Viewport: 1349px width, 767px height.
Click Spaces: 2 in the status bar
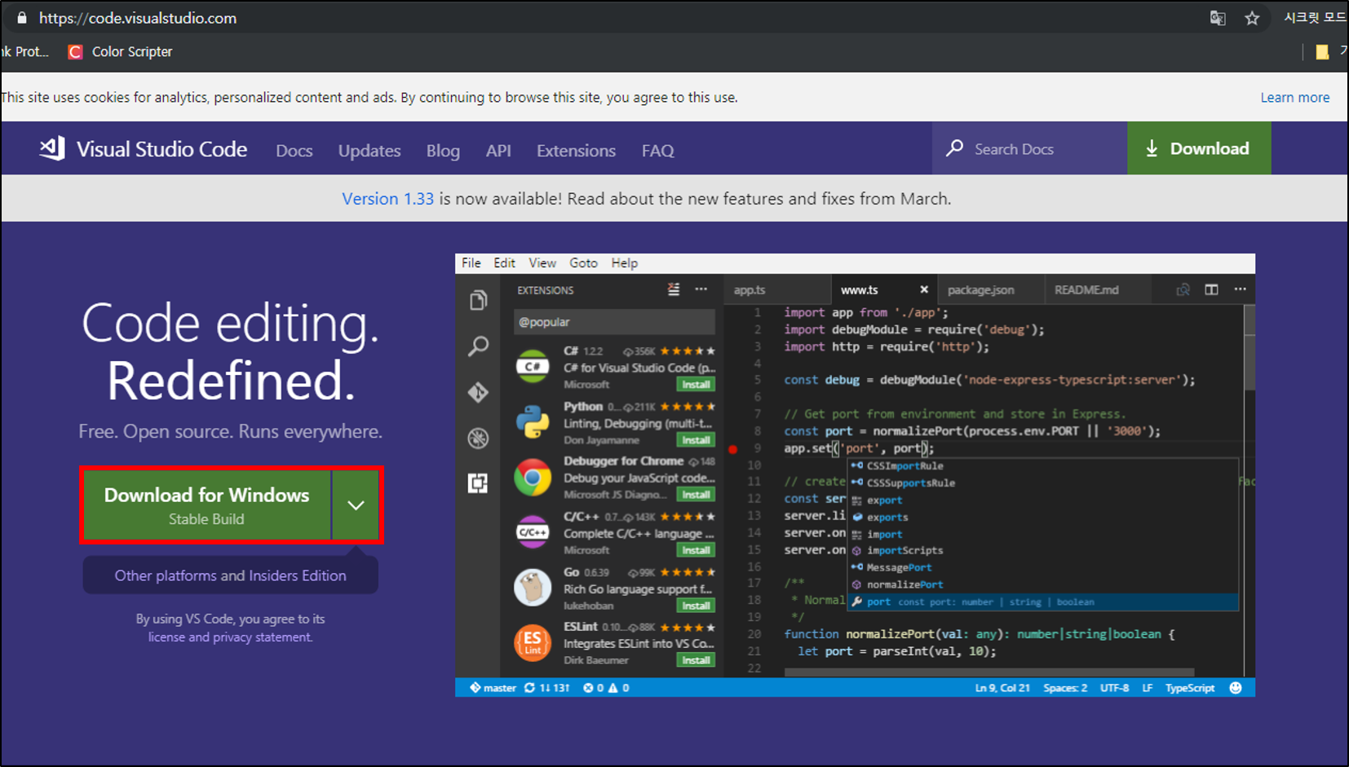[x=1065, y=688]
